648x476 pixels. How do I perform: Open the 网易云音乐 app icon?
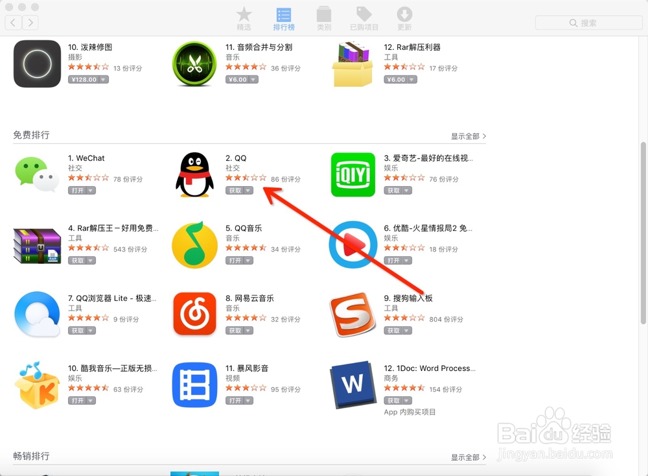coord(194,315)
